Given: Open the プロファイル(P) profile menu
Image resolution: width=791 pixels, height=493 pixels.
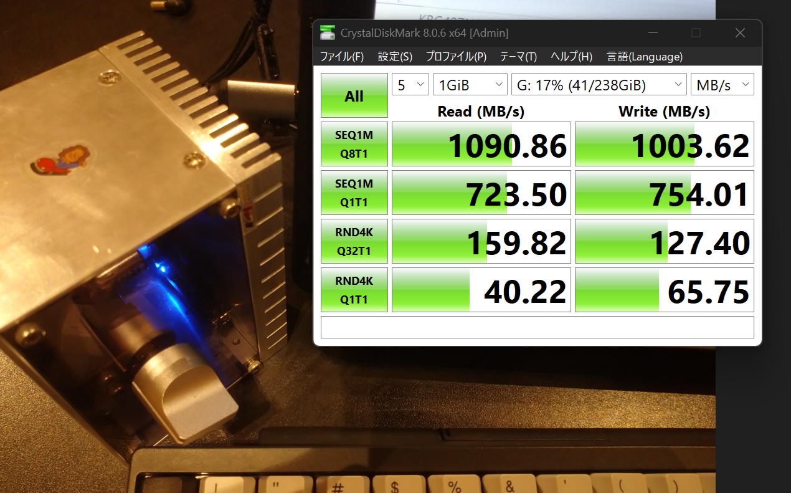Looking at the screenshot, I should pyautogui.click(x=456, y=57).
